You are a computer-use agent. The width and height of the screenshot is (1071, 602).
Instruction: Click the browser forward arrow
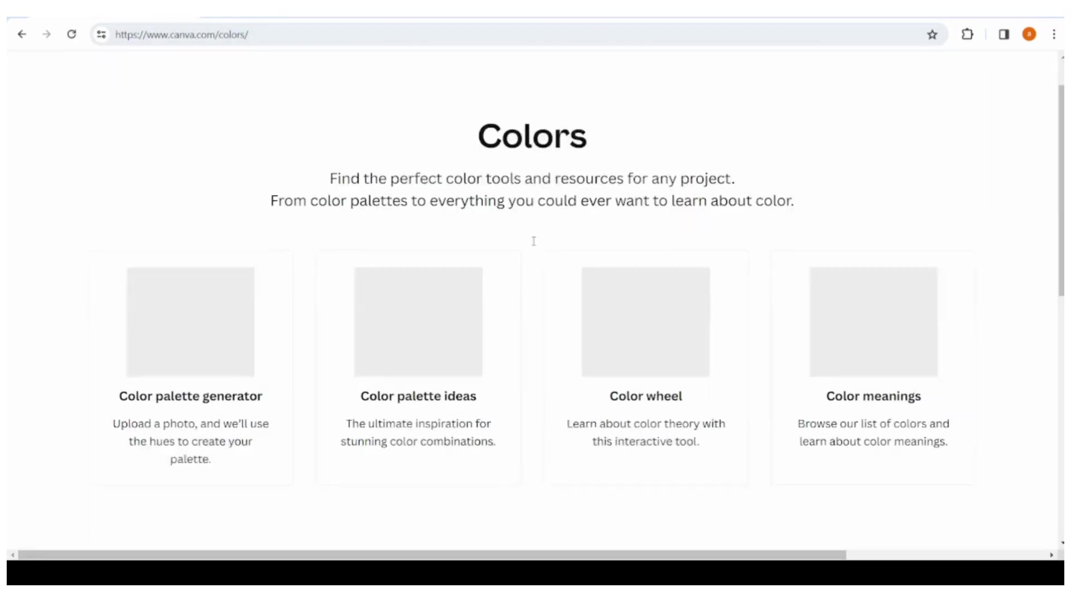(47, 35)
